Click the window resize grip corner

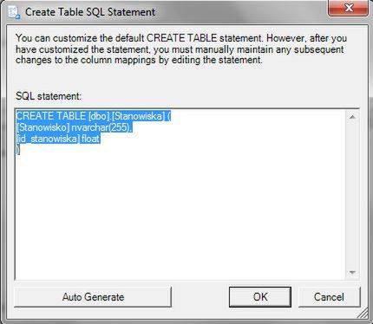point(363,314)
